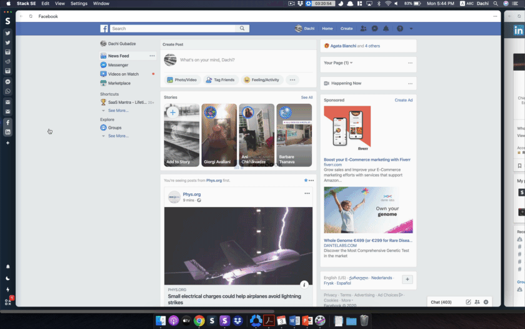Open Happening Now ellipsis menu
This screenshot has height=329, width=525.
tap(410, 83)
